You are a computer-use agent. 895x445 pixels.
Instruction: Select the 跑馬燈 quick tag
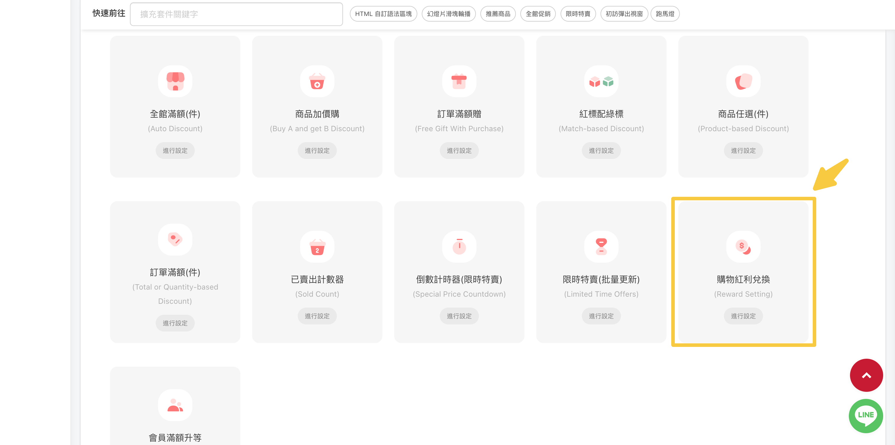pos(665,14)
